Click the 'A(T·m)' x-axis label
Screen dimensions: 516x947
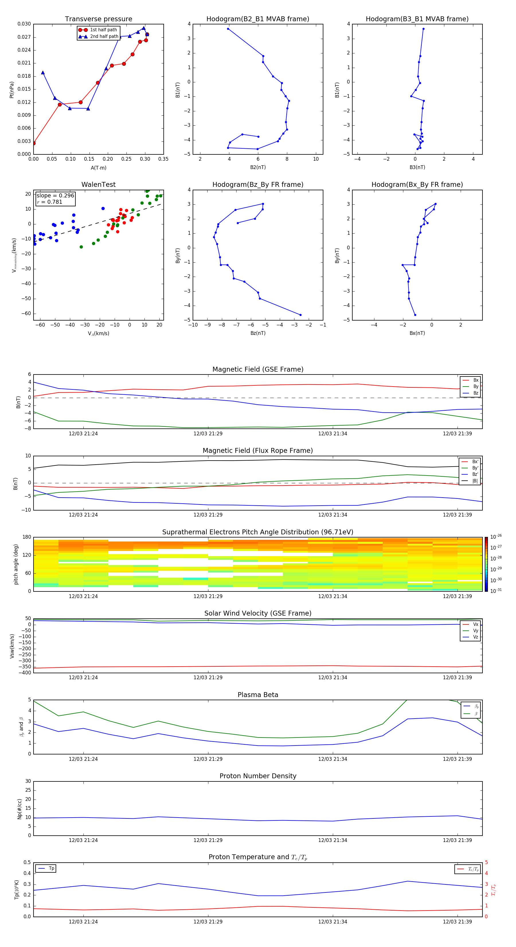click(98, 168)
